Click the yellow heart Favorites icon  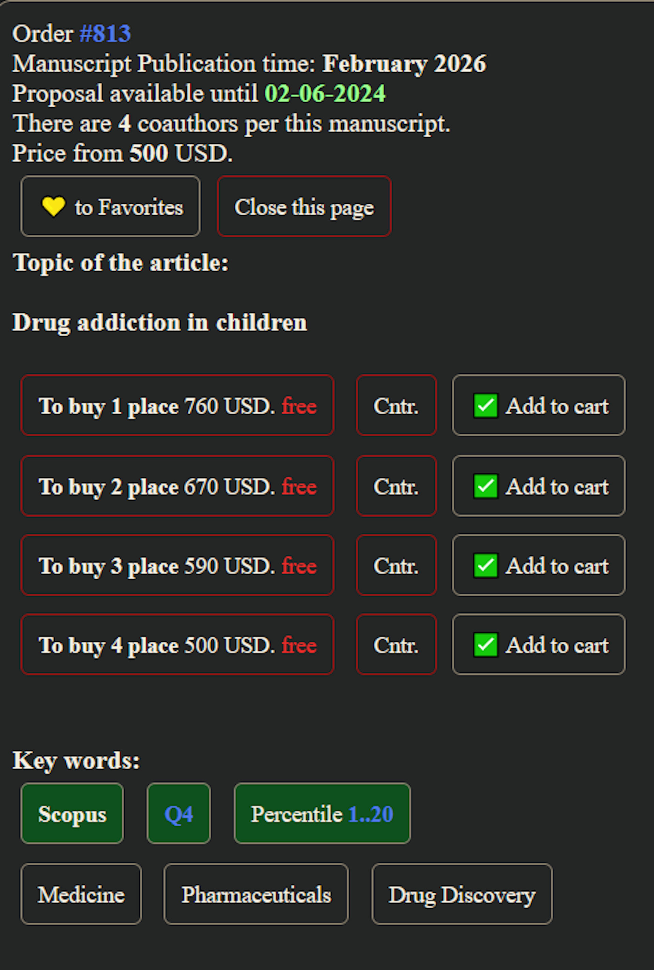[53, 206]
